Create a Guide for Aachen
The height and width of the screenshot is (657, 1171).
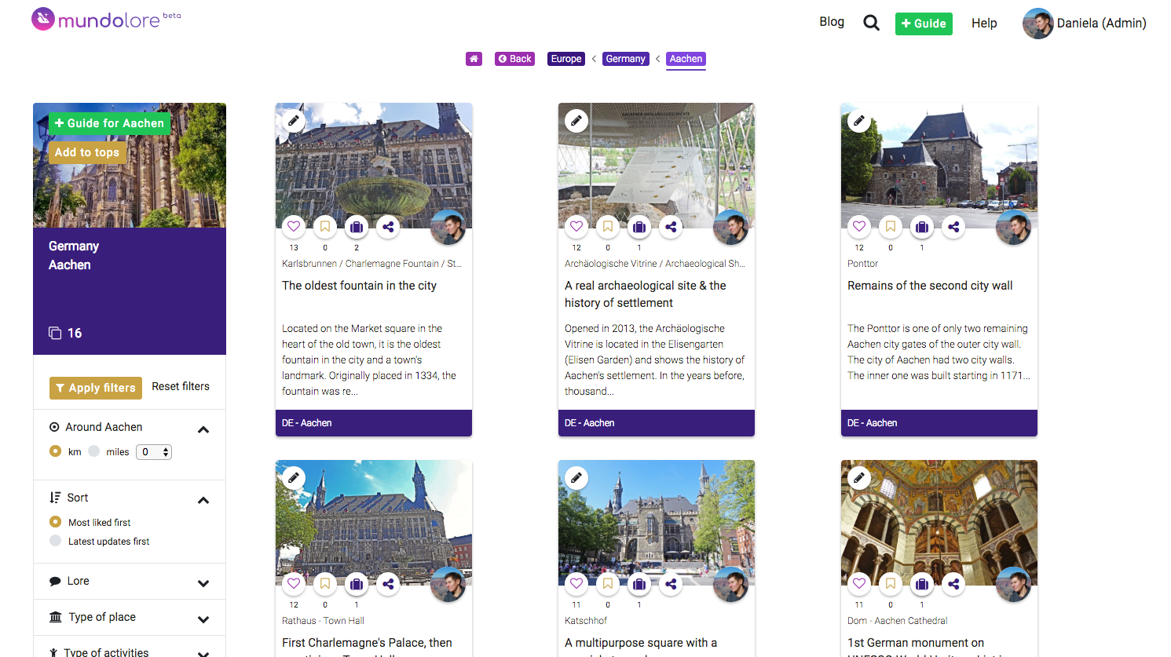[x=109, y=123]
